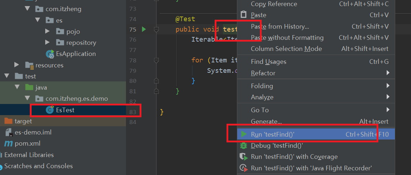The image size is (411, 175).
Task: Choose Copy Reference from context menu
Action: [316, 4]
